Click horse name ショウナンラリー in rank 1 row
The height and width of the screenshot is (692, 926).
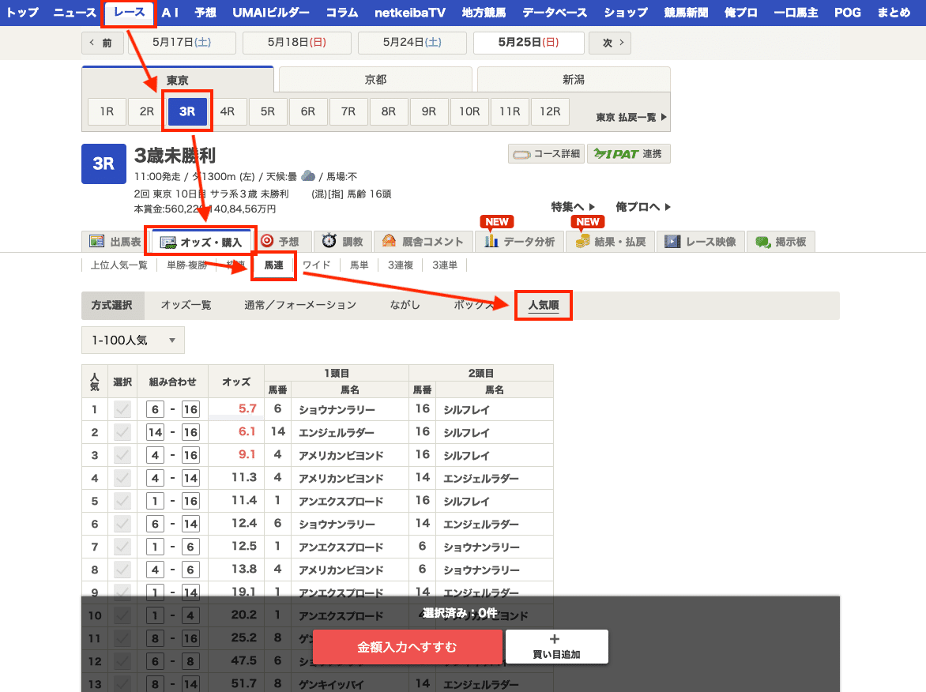point(337,410)
